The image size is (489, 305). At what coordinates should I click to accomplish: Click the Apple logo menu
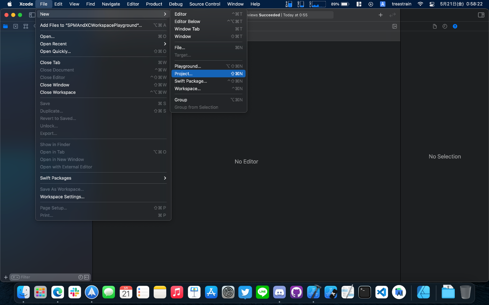(9, 4)
